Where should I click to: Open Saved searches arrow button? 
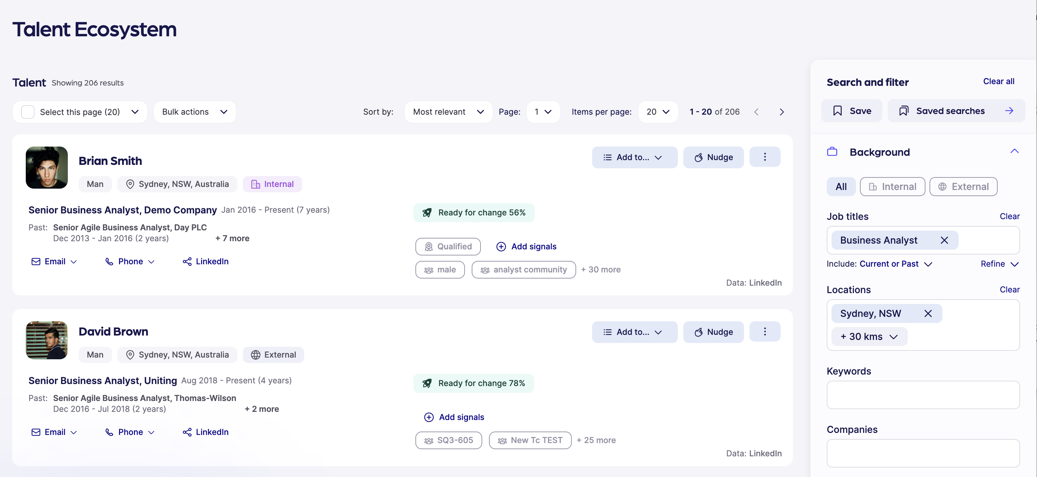[x=1009, y=111]
